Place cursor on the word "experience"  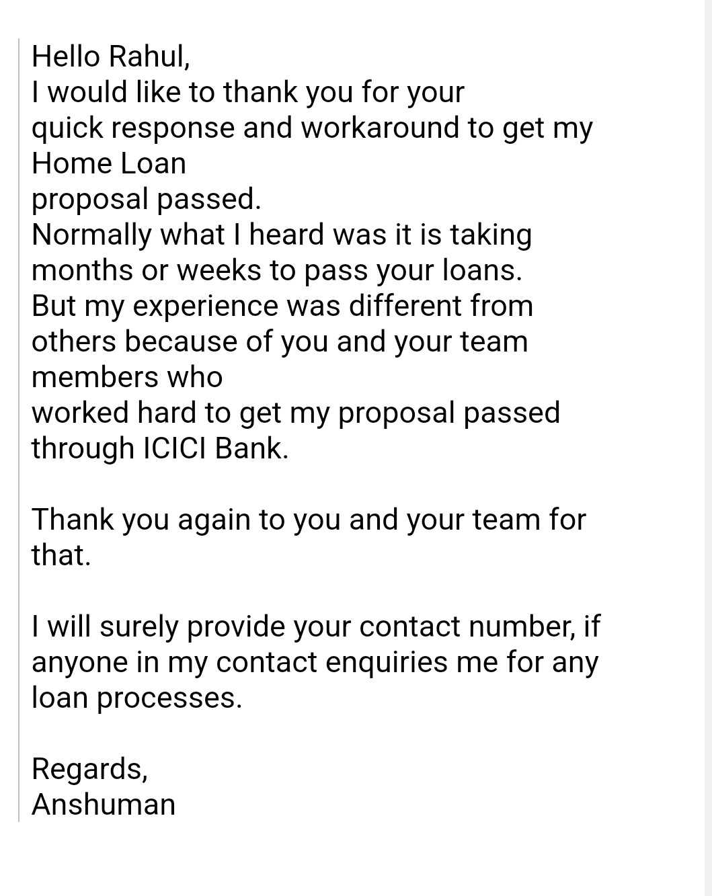coord(205,307)
